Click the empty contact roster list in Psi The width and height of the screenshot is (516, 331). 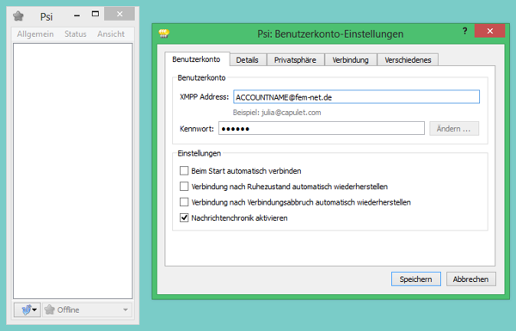73,171
